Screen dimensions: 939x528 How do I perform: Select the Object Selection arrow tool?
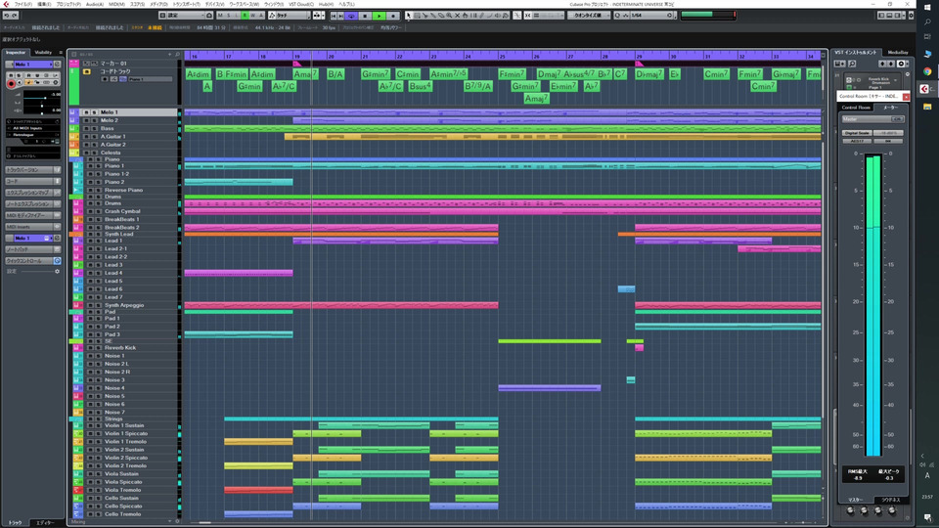409,16
